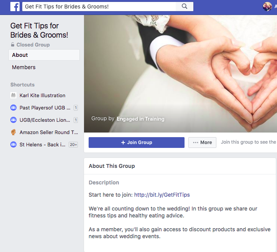Screen dimensions: 277x252
Task: Click the search magnifying glass button
Action: coord(185,7)
